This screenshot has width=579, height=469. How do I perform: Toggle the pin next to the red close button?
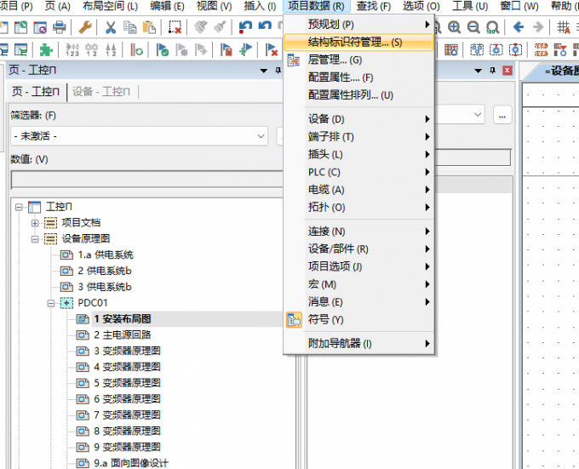[492, 70]
